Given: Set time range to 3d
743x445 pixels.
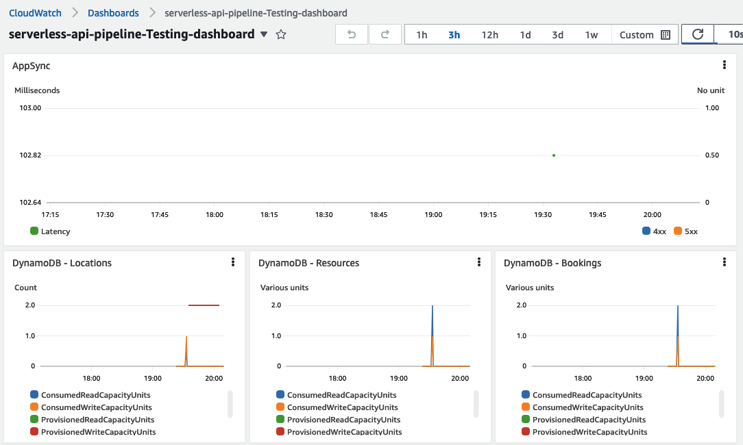Looking at the screenshot, I should click(x=558, y=34).
